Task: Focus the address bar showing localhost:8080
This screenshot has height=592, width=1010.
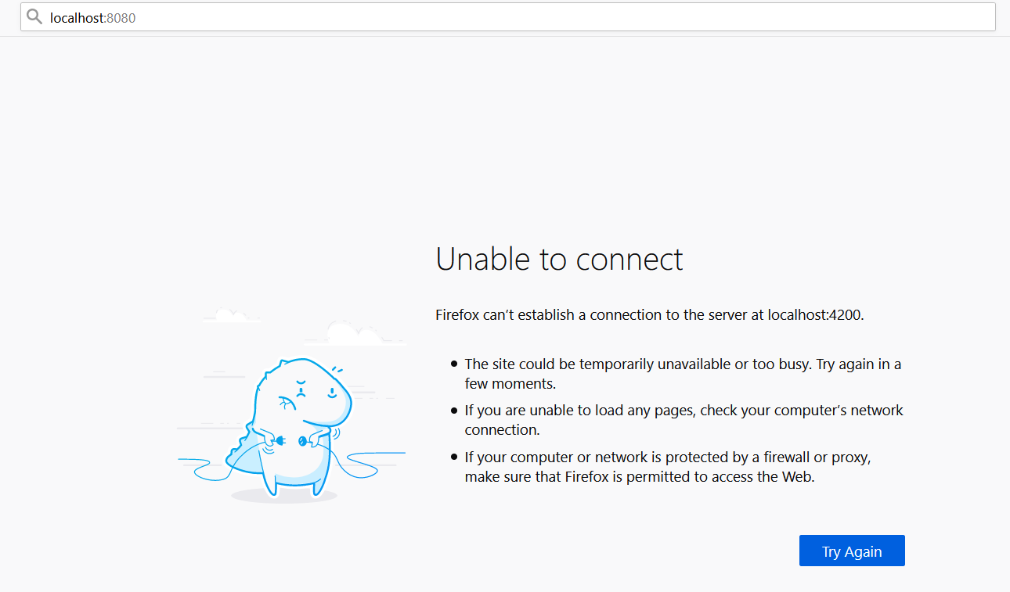Action: [x=508, y=17]
